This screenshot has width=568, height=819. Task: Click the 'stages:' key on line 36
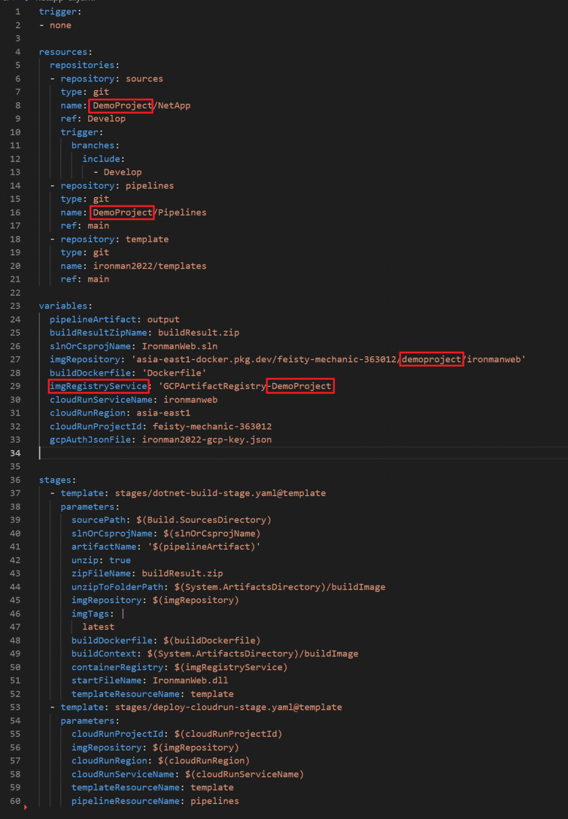tap(58, 481)
